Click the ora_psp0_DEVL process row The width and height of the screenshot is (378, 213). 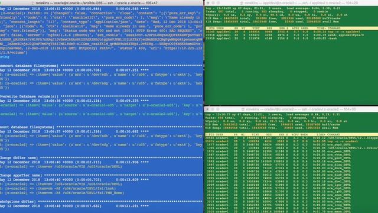[278, 144]
